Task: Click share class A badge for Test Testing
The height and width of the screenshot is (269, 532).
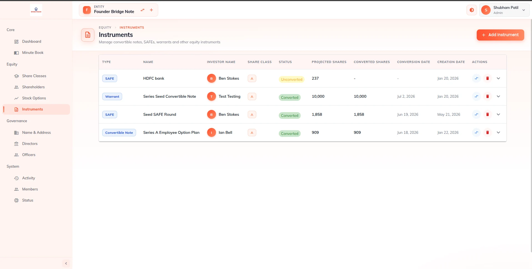Action: pyautogui.click(x=252, y=97)
